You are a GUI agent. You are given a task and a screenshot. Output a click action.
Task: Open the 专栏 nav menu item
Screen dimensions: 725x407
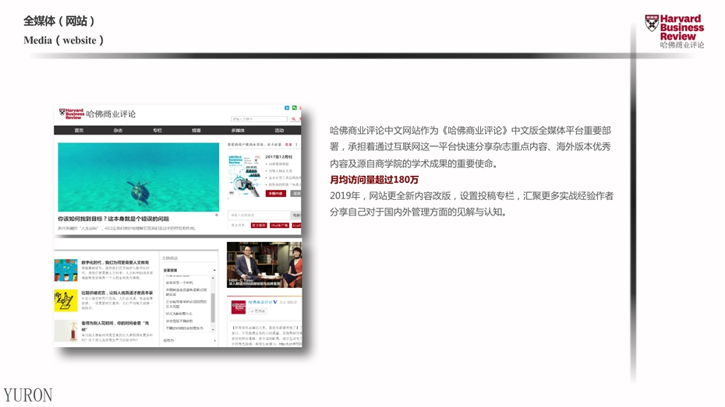tap(157, 131)
